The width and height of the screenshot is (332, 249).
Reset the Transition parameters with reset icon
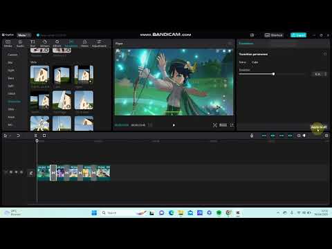(325, 54)
